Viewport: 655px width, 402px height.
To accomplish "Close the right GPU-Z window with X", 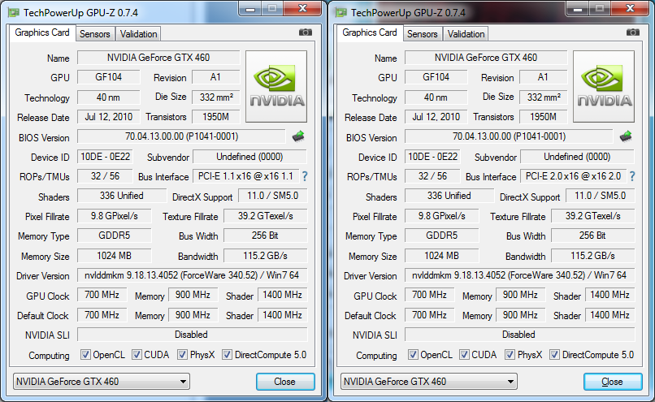I will (631, 8).
